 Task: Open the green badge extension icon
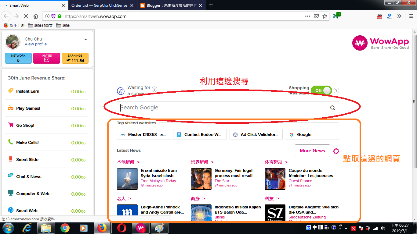337,16
